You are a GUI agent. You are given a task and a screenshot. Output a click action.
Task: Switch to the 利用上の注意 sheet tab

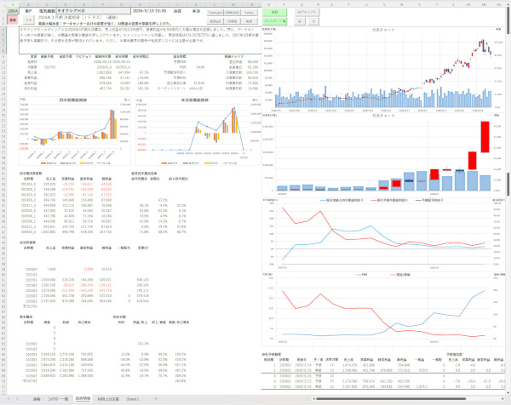coord(108,399)
